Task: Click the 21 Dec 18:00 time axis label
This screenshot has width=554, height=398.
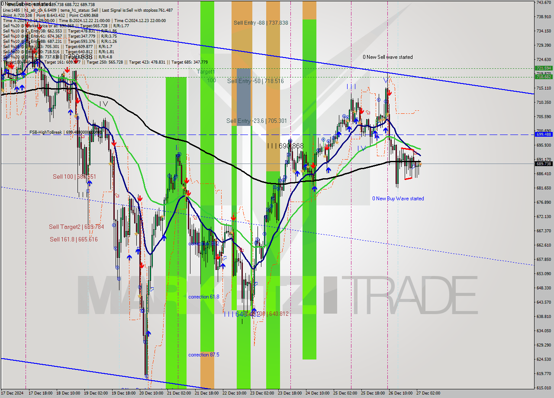Action: pyautogui.click(x=206, y=393)
